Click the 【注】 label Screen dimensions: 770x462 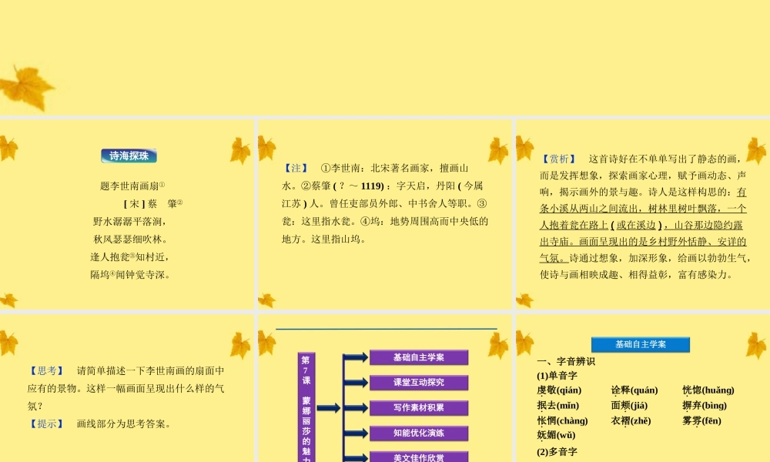(296, 169)
